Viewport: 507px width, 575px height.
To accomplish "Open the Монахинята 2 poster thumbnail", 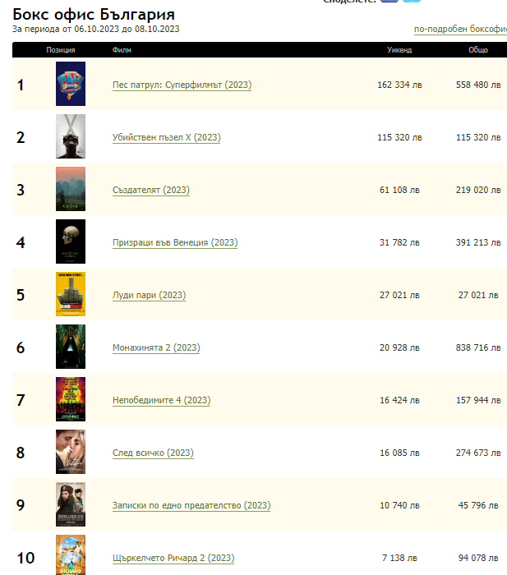I will 70,347.
